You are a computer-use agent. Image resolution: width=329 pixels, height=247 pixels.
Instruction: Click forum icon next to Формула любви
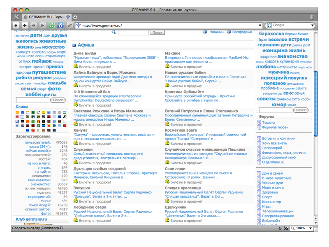click(x=259, y=127)
